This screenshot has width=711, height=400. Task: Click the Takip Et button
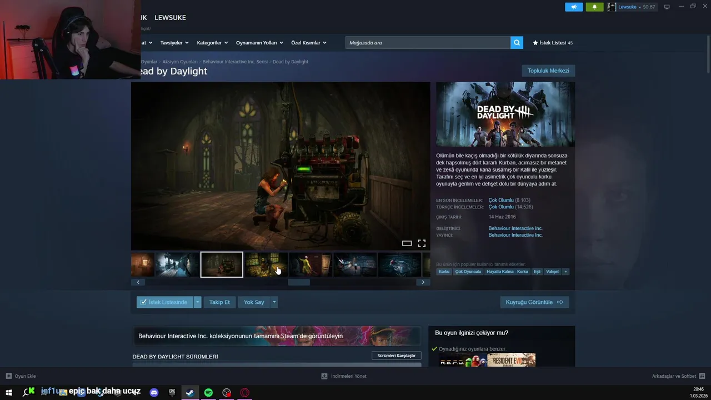(x=219, y=302)
